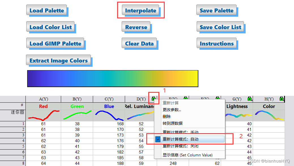The width and height of the screenshot is (294, 166).
Task: Click the gradient color palette preview bar
Action: point(113,79)
